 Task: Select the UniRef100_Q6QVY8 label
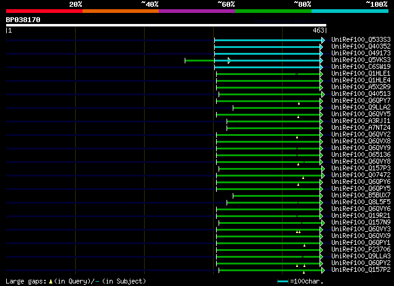tap(361, 162)
